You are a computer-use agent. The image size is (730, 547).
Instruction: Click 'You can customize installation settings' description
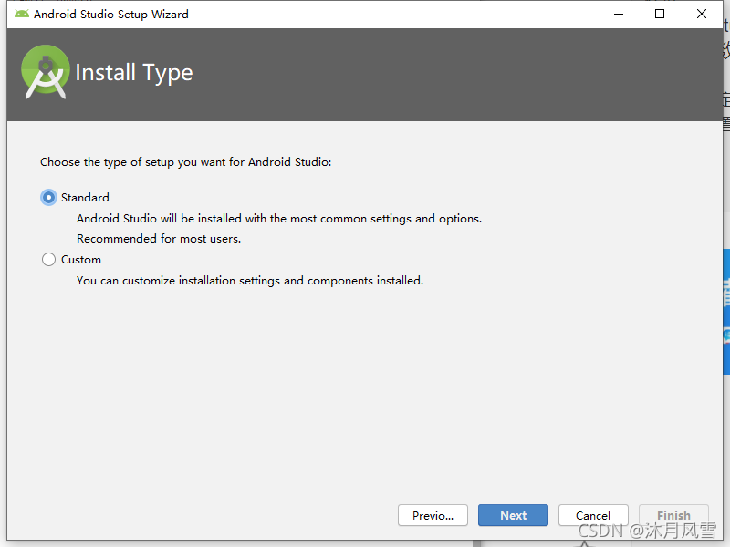[250, 281]
